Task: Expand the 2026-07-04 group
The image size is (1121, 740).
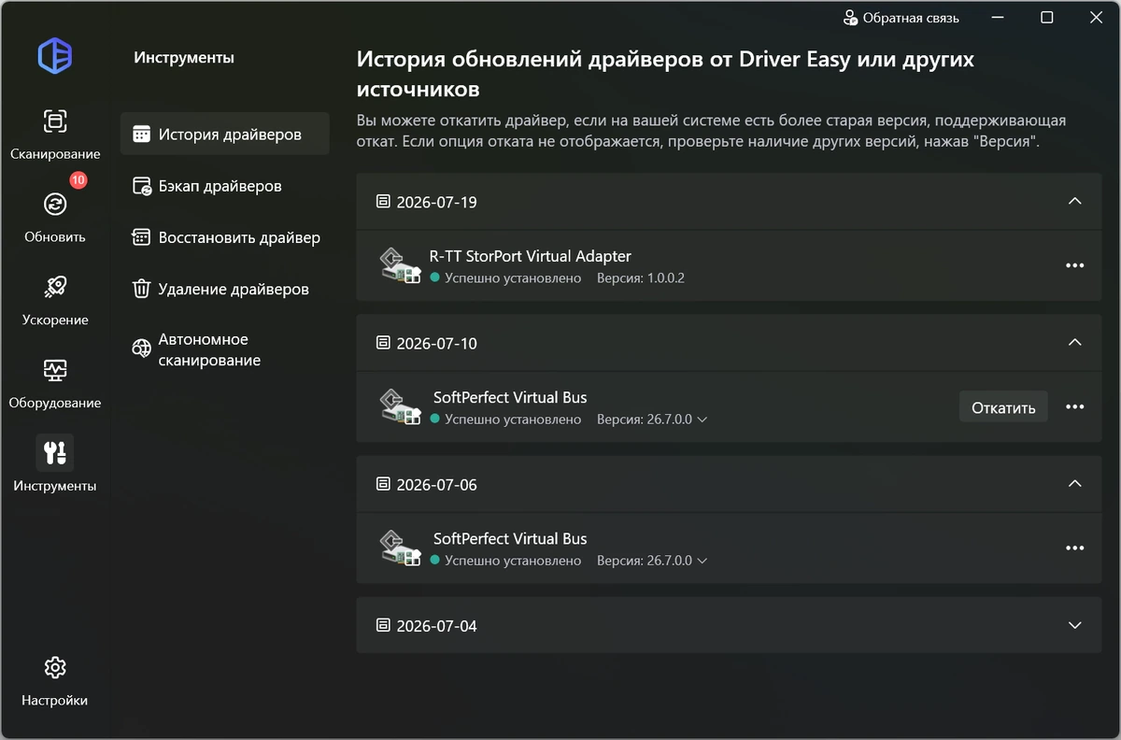Action: [x=1075, y=625]
